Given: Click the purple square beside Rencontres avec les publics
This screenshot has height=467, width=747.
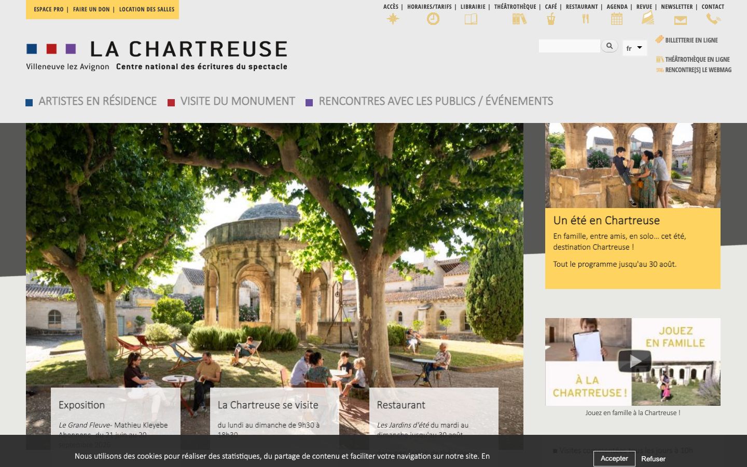Looking at the screenshot, I should coord(309,103).
